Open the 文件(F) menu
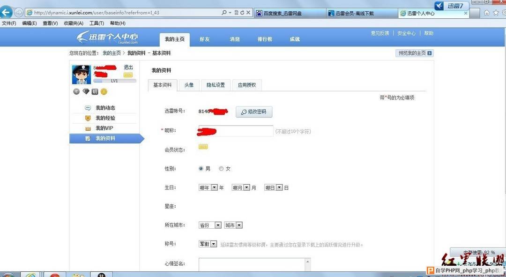 (9, 23)
